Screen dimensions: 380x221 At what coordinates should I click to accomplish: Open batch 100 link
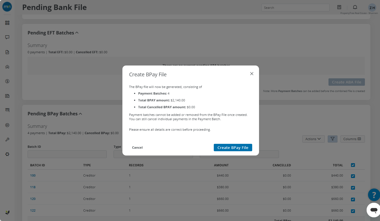click(x=33, y=175)
